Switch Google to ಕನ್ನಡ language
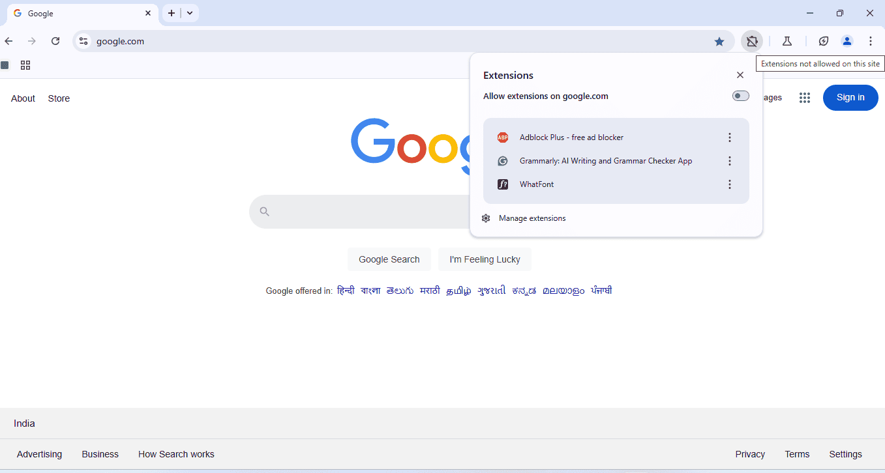The width and height of the screenshot is (885, 473). pyautogui.click(x=524, y=291)
